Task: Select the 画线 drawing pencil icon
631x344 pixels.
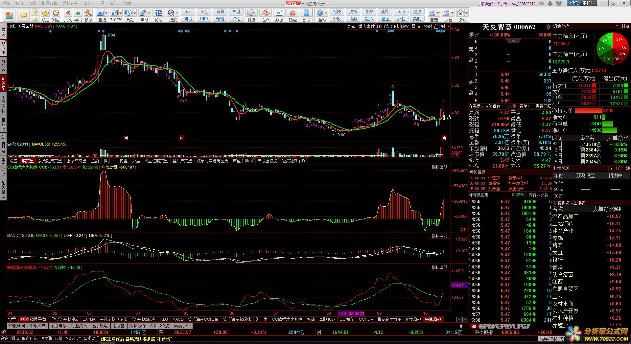Action: (x=143, y=13)
